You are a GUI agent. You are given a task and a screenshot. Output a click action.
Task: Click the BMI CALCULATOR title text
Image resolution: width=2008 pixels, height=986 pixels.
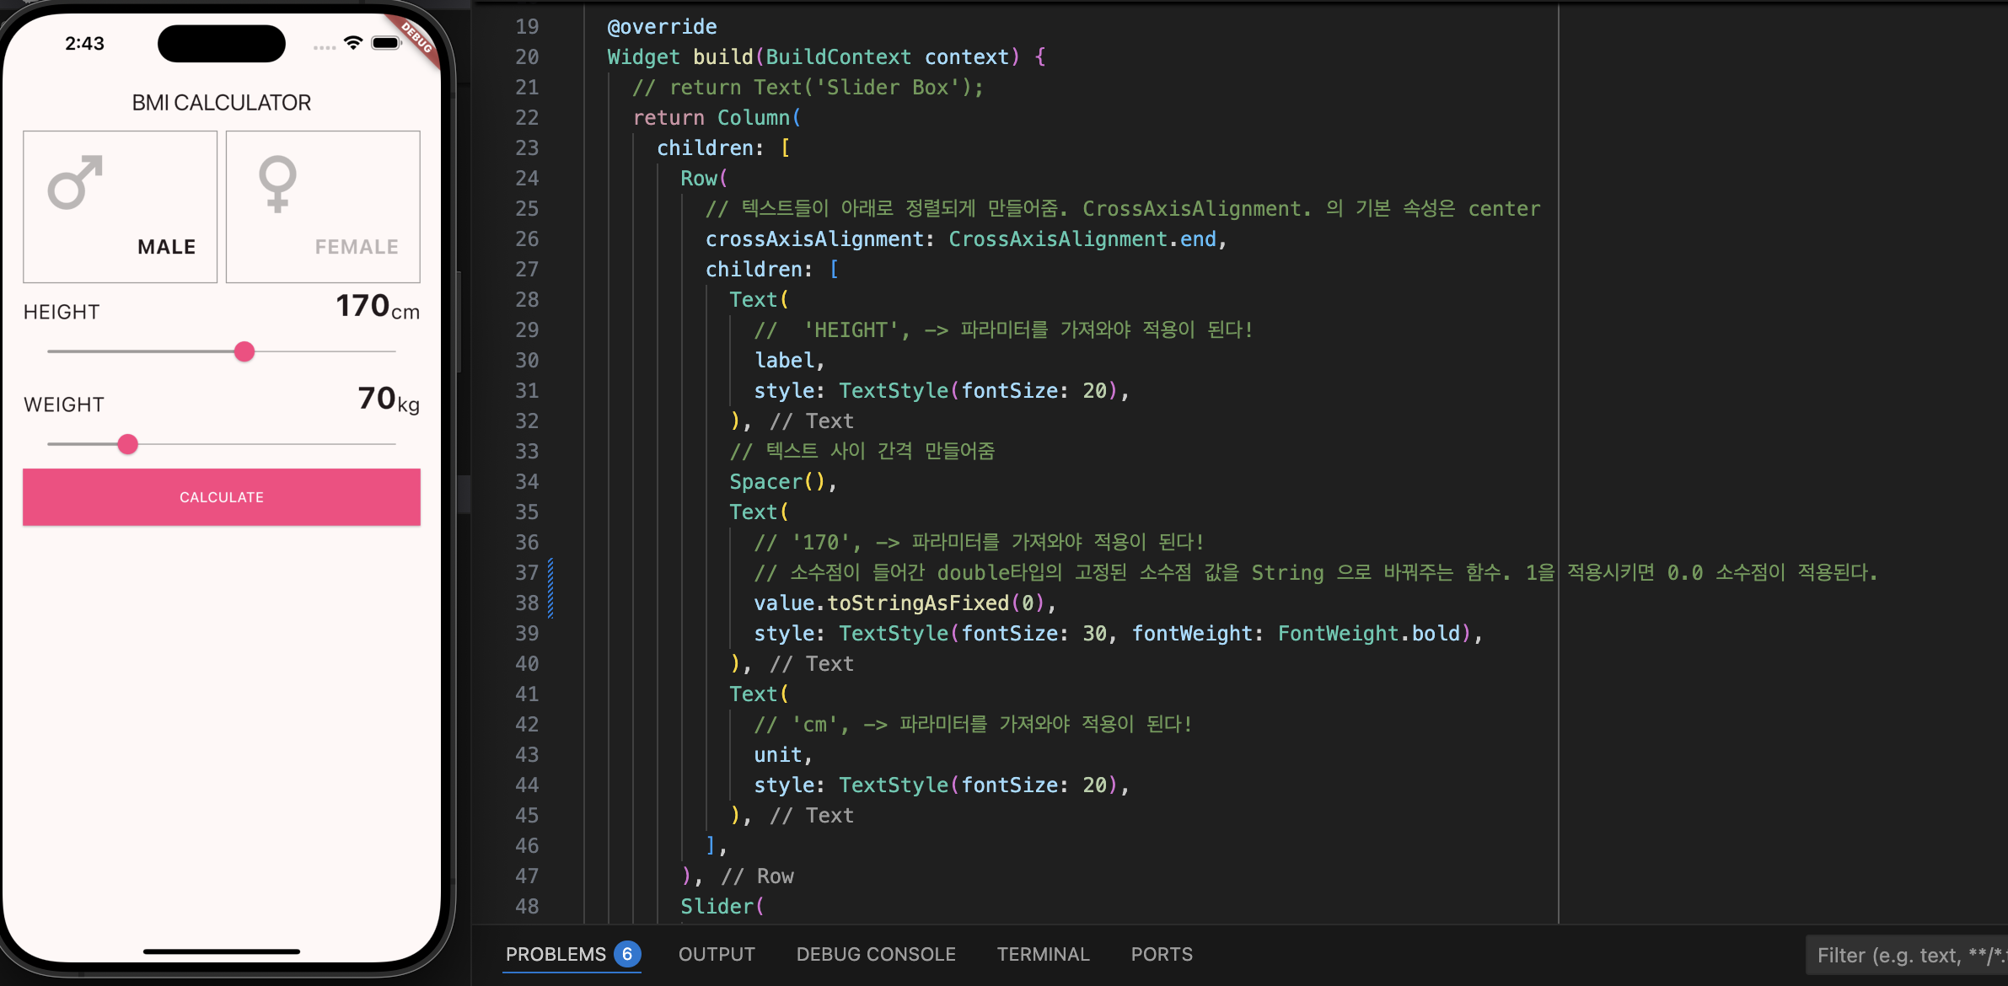pos(222,103)
